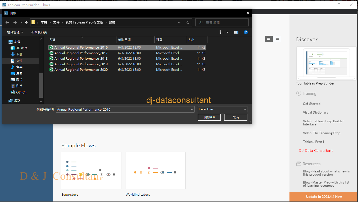Select the 3D 物件 folder in sidebar
The height and width of the screenshot is (202, 358).
22,48
